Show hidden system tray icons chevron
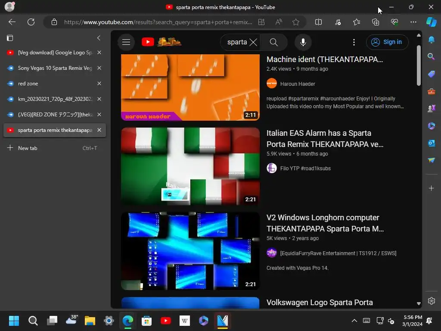 pyautogui.click(x=354, y=321)
